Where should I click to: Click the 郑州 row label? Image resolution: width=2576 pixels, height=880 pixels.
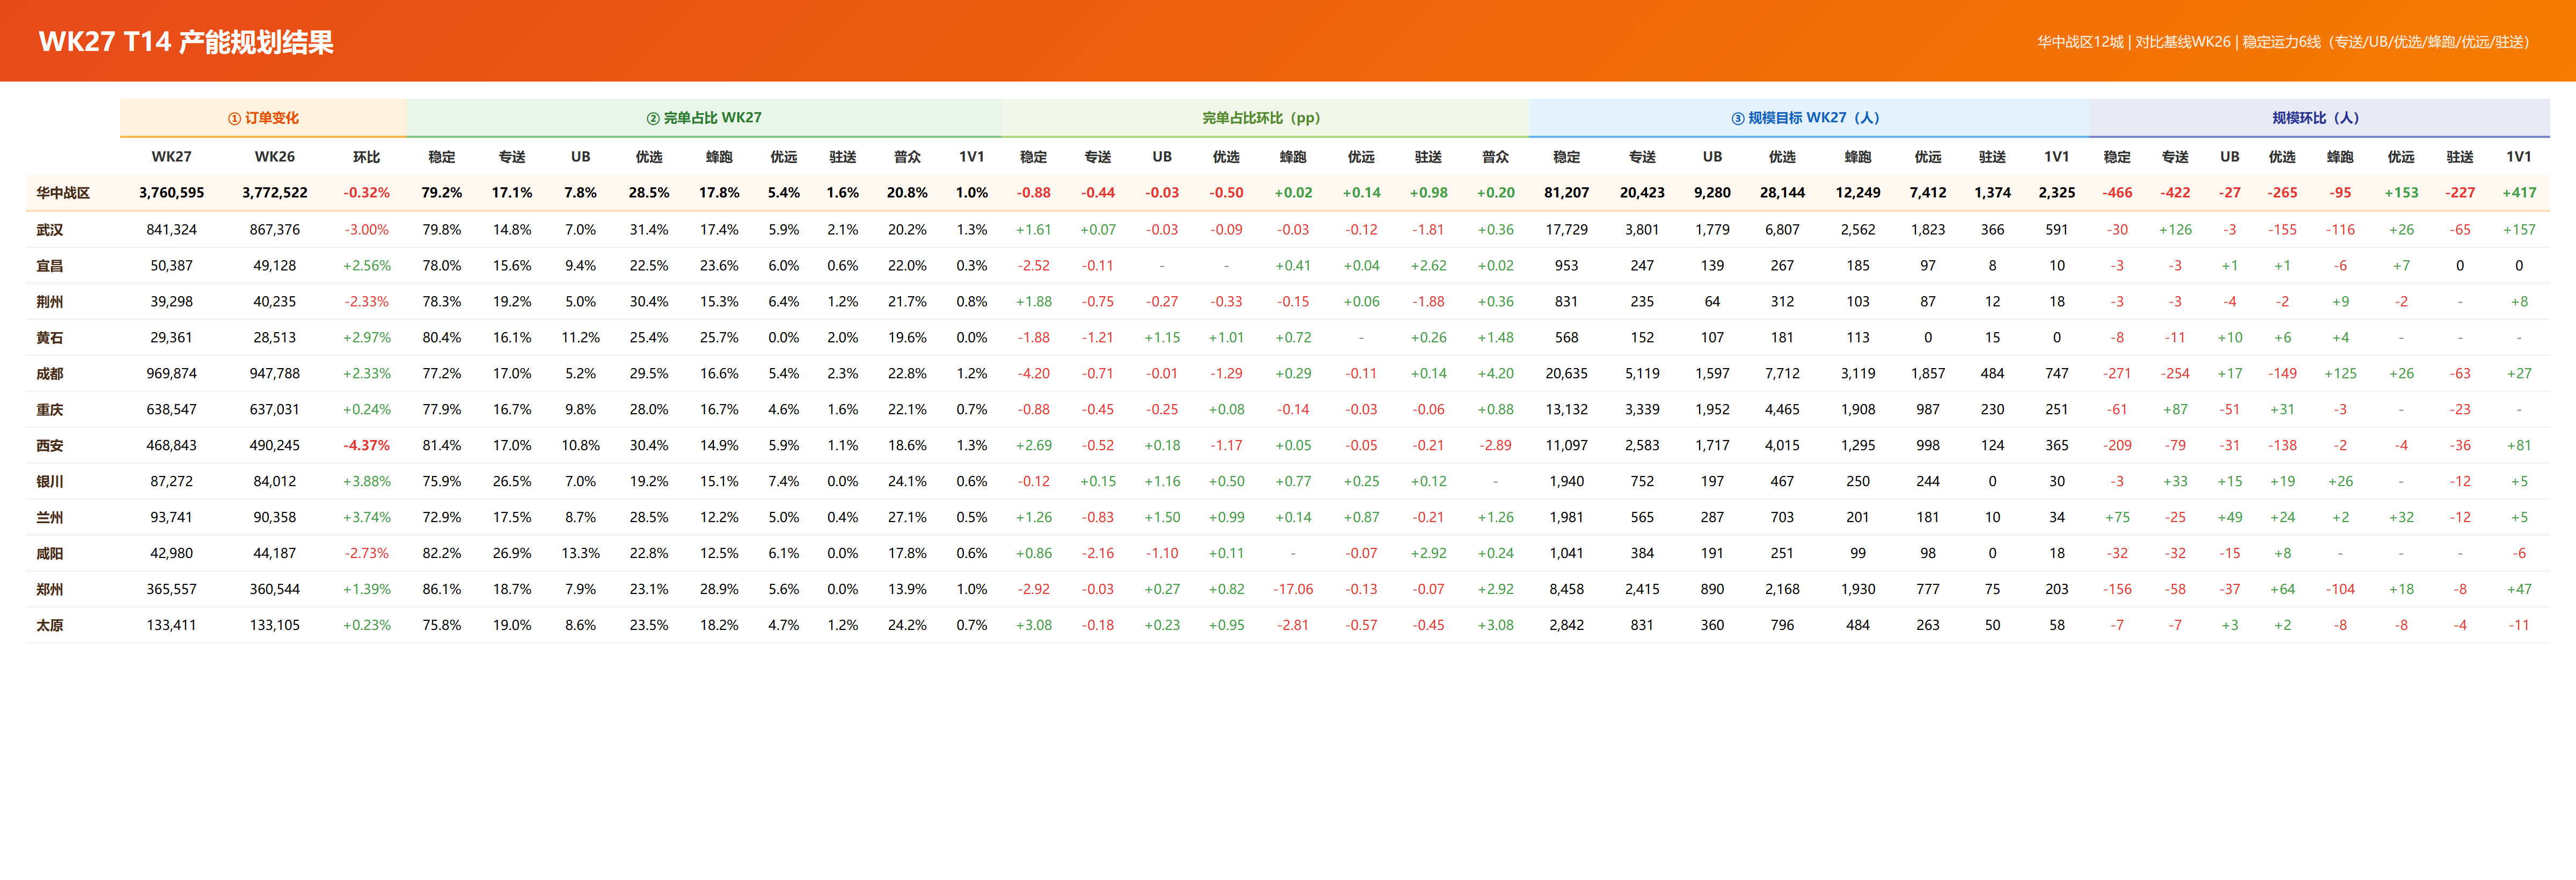tap(50, 590)
